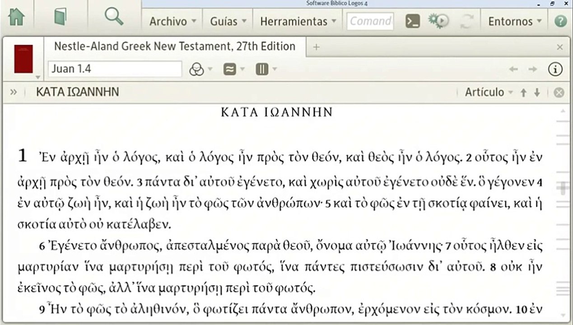The width and height of the screenshot is (573, 325).
Task: Go to next article down arrow
Action: coord(537,93)
